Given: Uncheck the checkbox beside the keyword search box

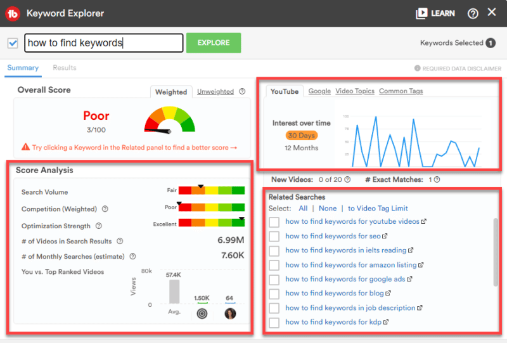Looking at the screenshot, I should (x=13, y=43).
